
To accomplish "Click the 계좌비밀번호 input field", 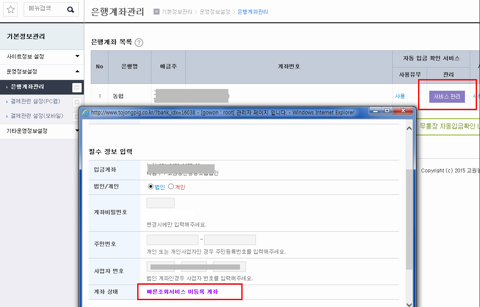I will pyautogui.click(x=161, y=203).
